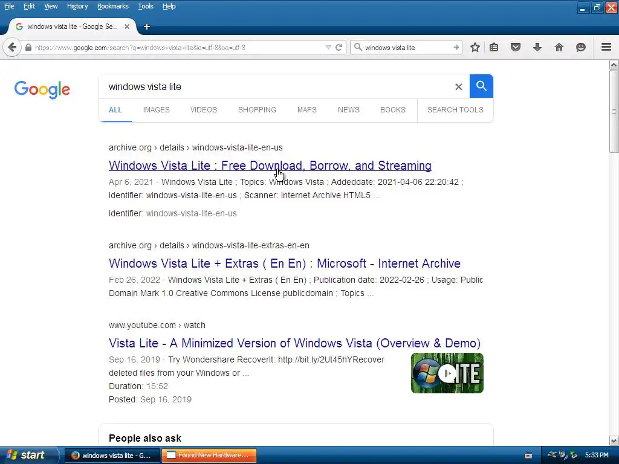Open the Edit menu
The image size is (619, 464).
click(x=29, y=6)
